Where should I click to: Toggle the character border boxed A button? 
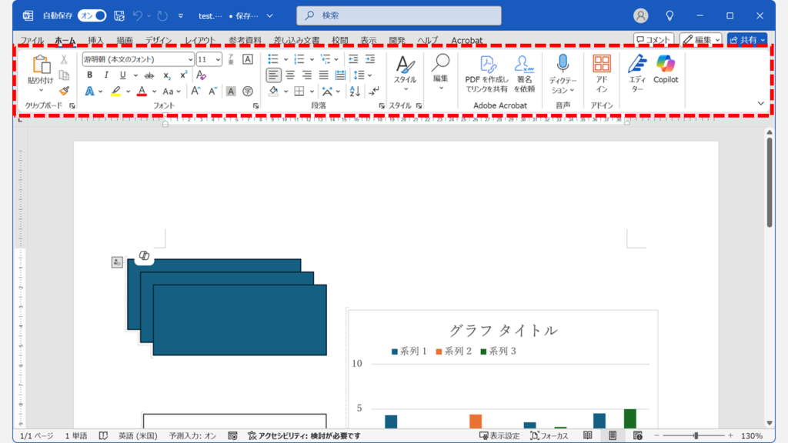point(248,59)
